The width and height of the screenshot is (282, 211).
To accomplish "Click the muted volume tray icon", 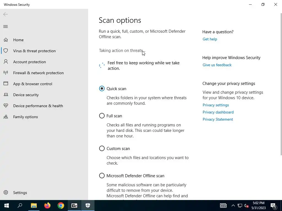I will [246, 206].
